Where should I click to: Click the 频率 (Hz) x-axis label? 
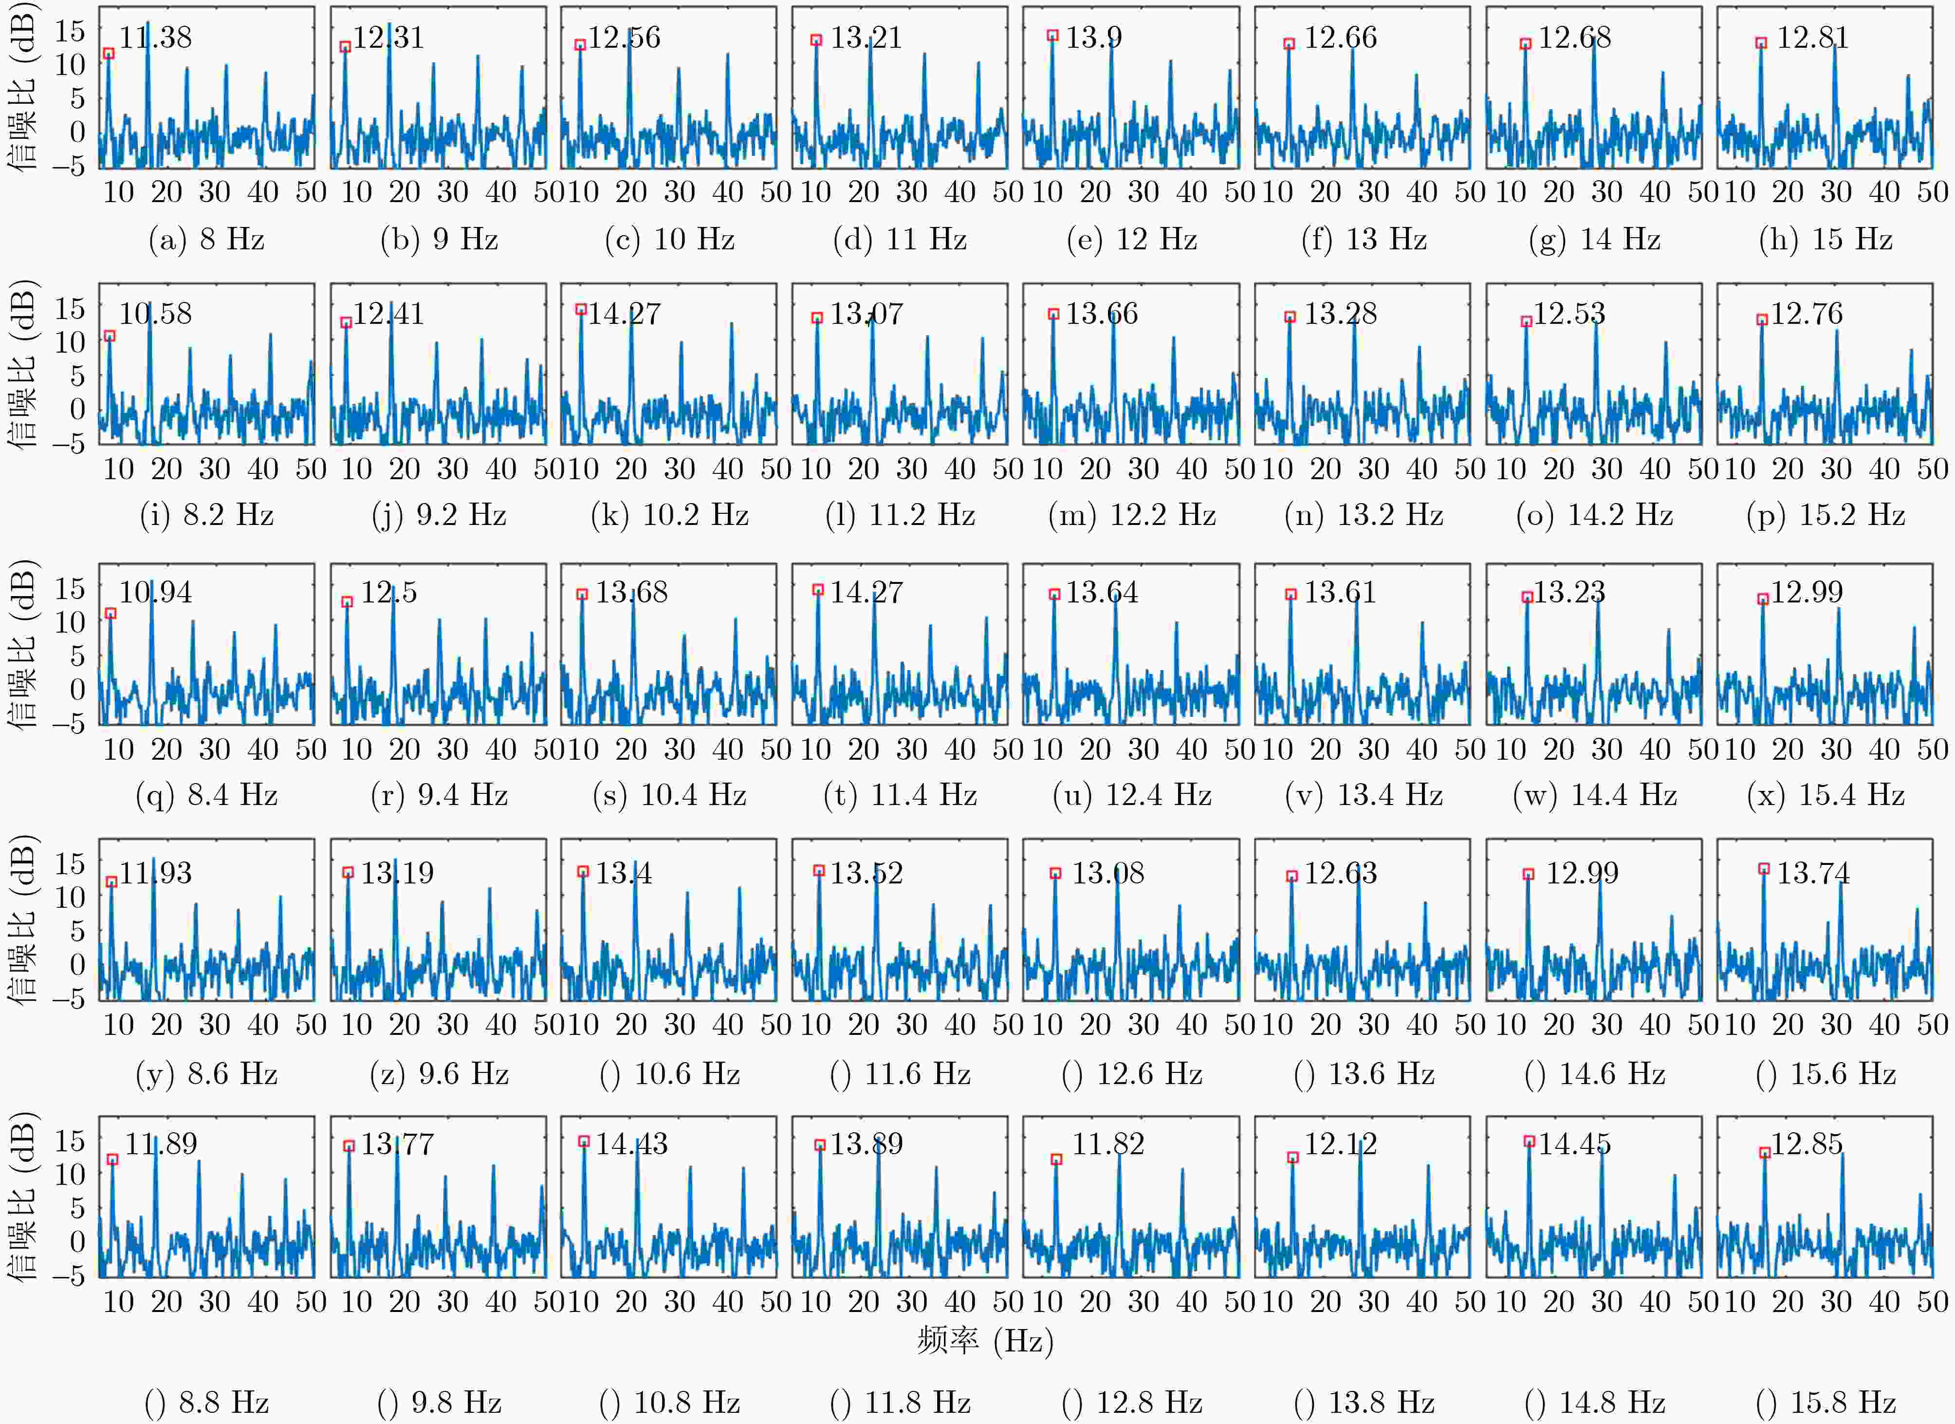click(985, 1340)
